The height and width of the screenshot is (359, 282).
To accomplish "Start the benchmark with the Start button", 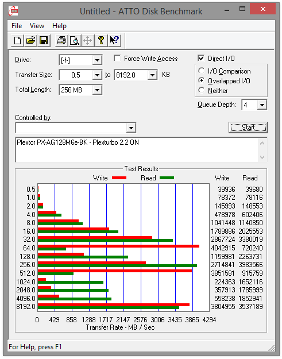I will [x=248, y=128].
